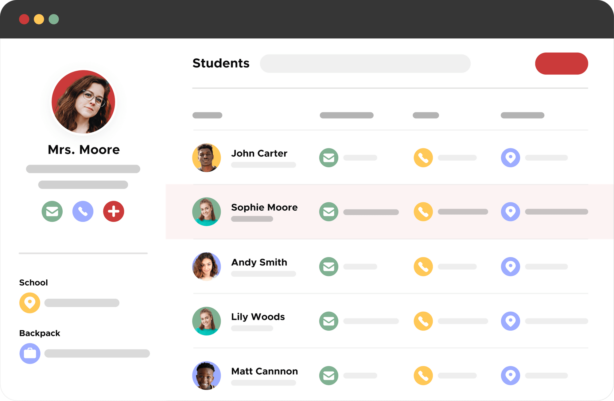This screenshot has width=614, height=401.
Task: Click the name Sophie Moore
Action: (264, 207)
